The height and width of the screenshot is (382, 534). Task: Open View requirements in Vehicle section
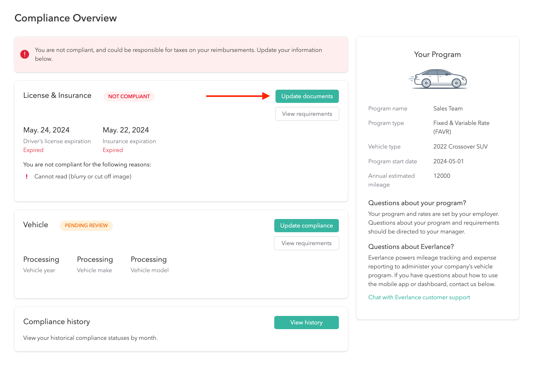306,243
